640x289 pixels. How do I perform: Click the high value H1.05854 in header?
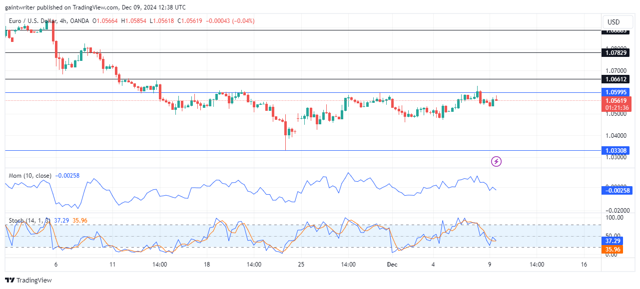[133, 21]
